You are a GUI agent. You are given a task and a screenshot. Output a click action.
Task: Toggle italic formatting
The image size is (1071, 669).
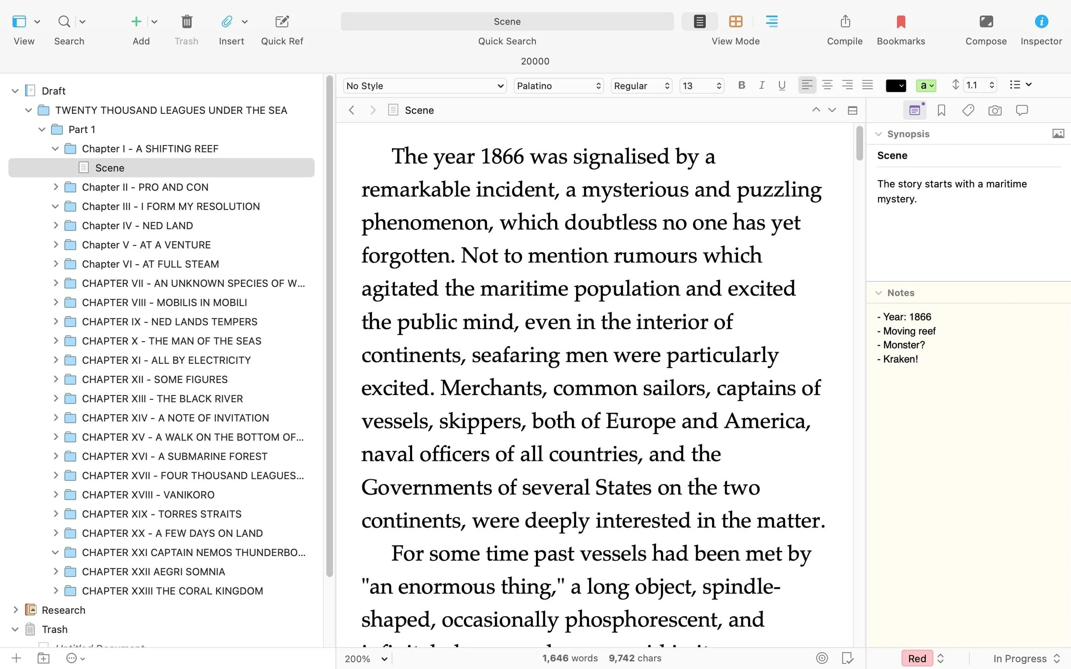[762, 85]
